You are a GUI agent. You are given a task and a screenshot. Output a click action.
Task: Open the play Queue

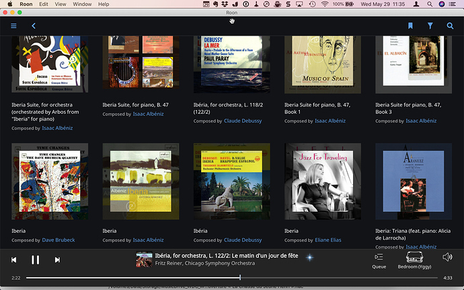pyautogui.click(x=379, y=260)
